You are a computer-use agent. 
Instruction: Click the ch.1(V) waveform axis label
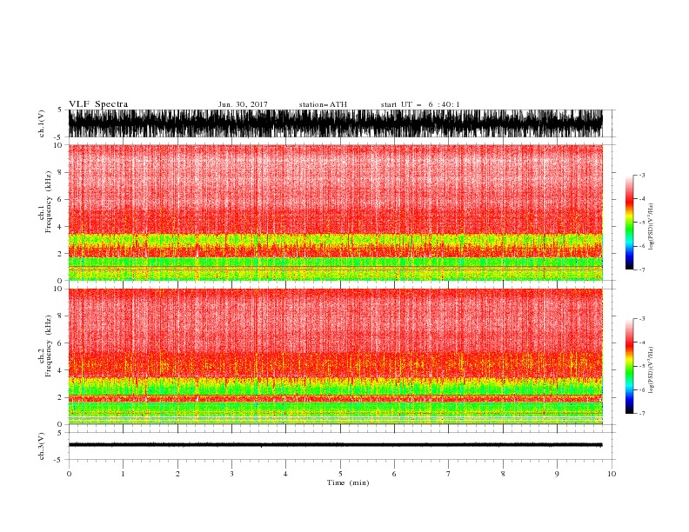[42, 123]
